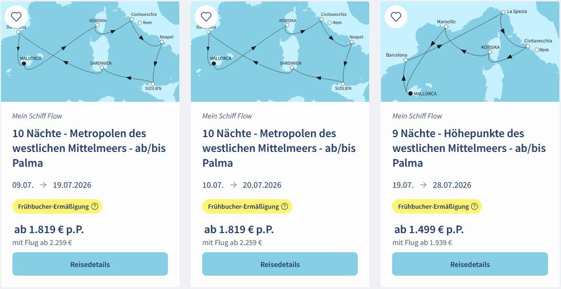
Task: Click the heart icon on the 10.07. cruise
Action: [206, 16]
